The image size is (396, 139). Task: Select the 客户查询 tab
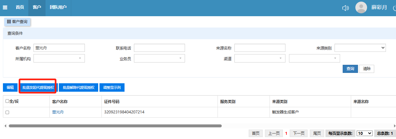click(x=17, y=22)
